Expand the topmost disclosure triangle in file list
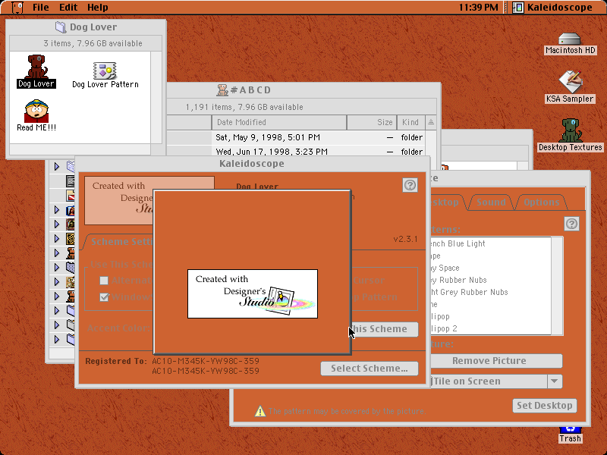607x455 pixels. [x=57, y=166]
